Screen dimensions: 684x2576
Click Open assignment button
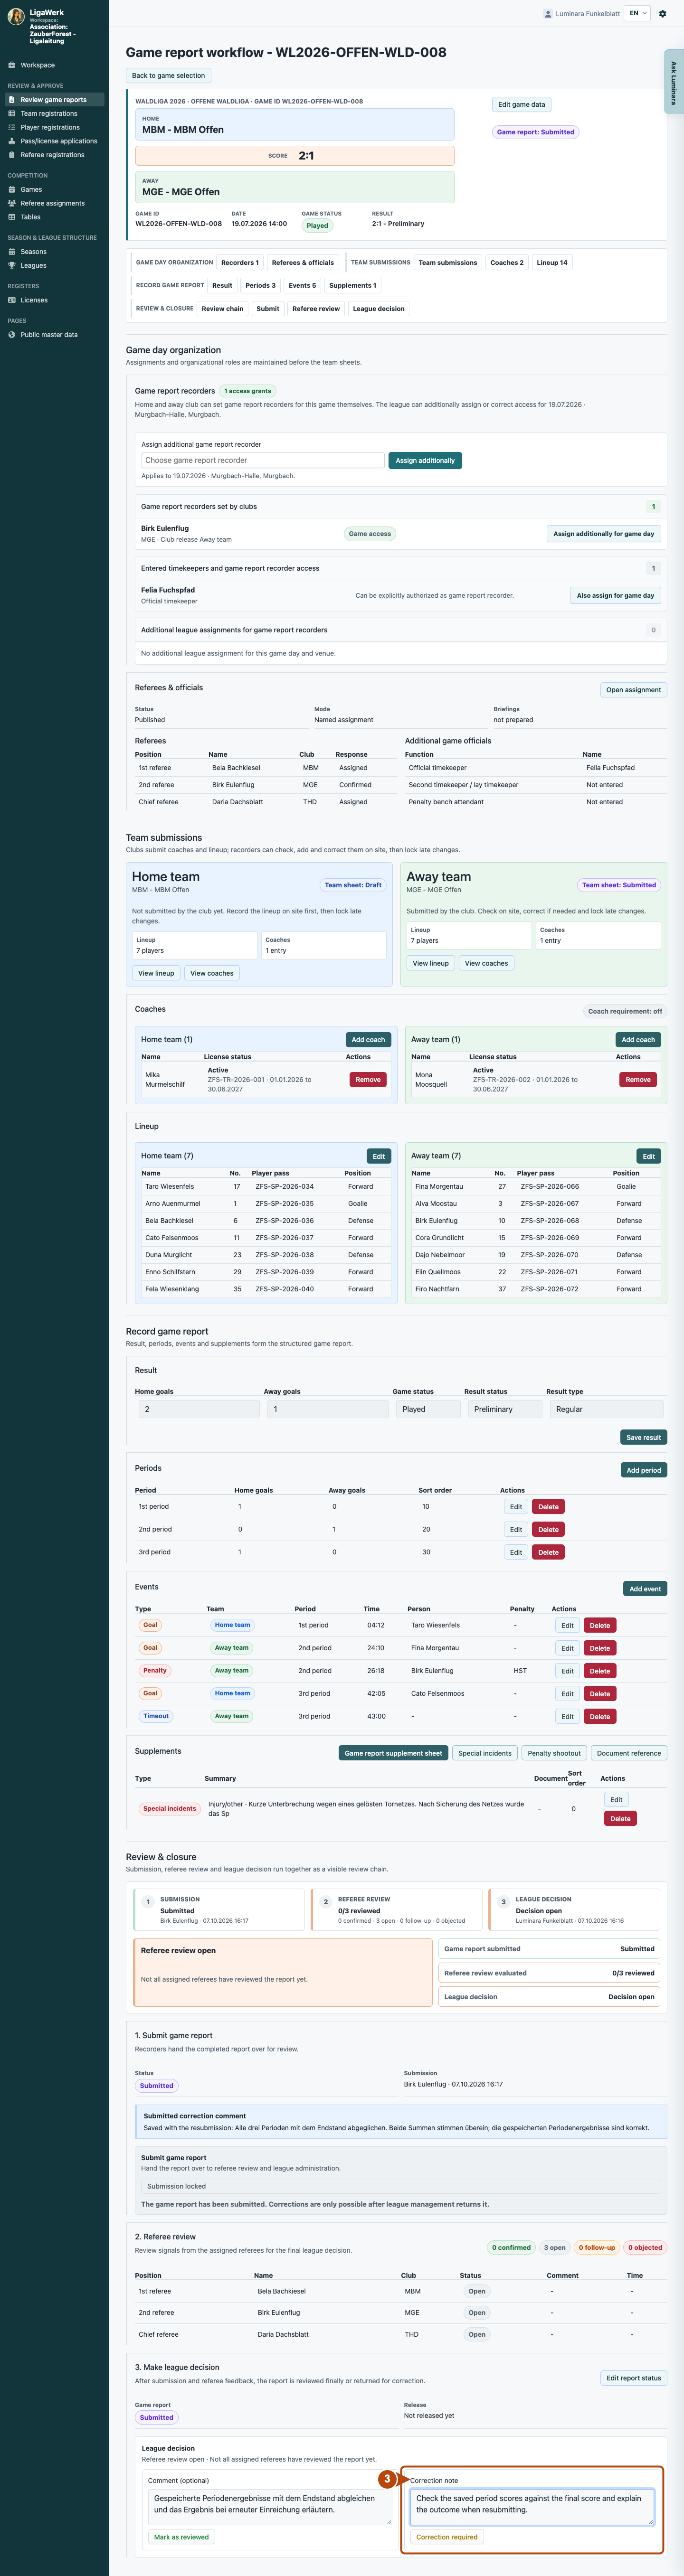633,690
